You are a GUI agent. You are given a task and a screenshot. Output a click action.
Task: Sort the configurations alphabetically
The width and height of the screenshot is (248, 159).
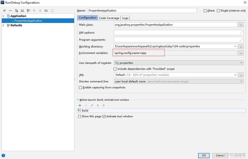(x=52, y=11)
